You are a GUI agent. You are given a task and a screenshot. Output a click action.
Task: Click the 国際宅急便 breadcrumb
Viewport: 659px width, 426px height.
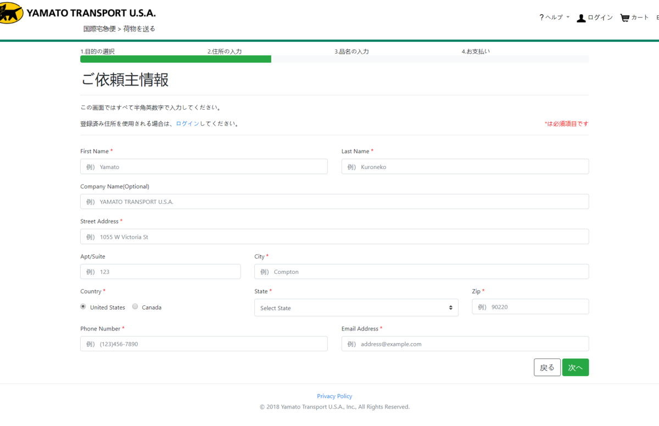coord(99,29)
